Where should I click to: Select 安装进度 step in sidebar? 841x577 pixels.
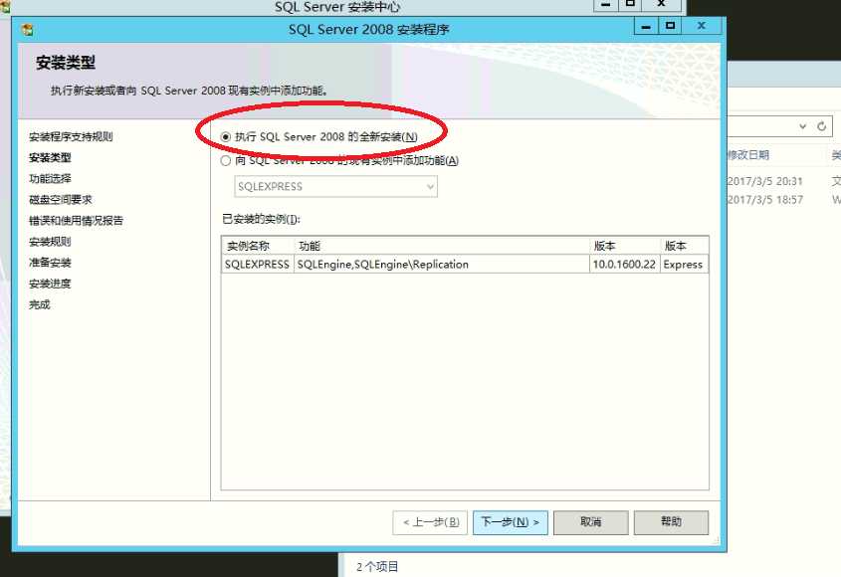tap(50, 284)
